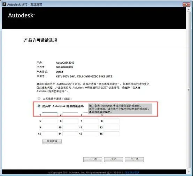Click the request code starting 'K5TJ 683V'
193x176 pixels.
click(x=84, y=77)
